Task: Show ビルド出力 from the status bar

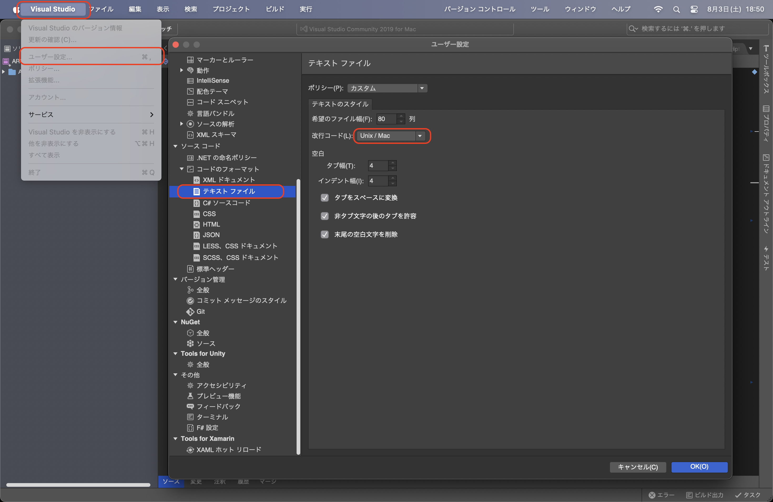Action: pos(705,495)
